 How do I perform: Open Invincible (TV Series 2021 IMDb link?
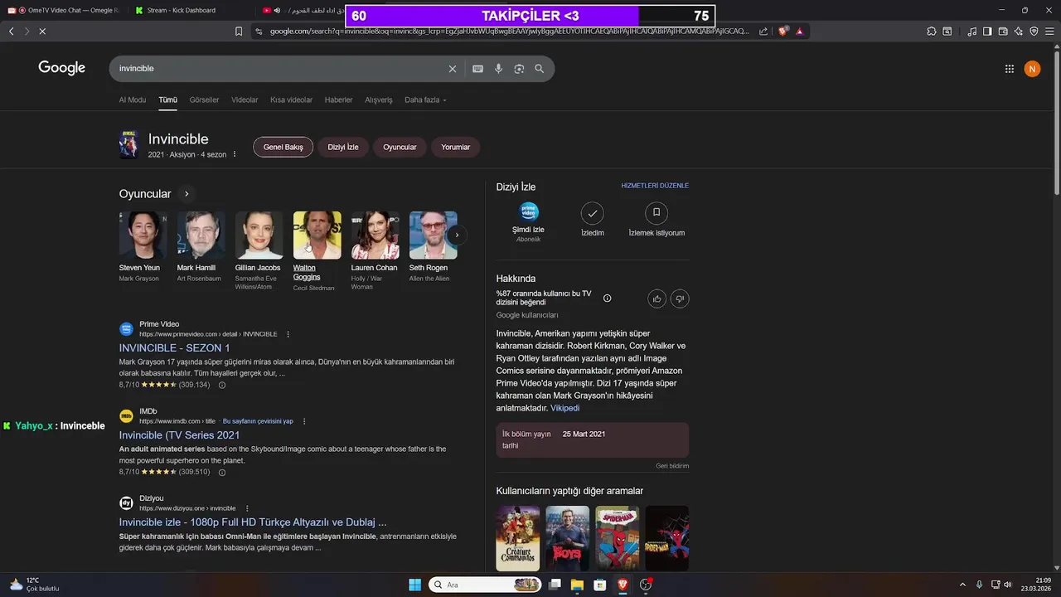point(179,434)
